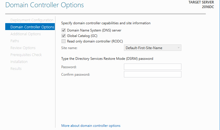Go to Deployment Configuration step
220x130 pixels.
(32, 20)
